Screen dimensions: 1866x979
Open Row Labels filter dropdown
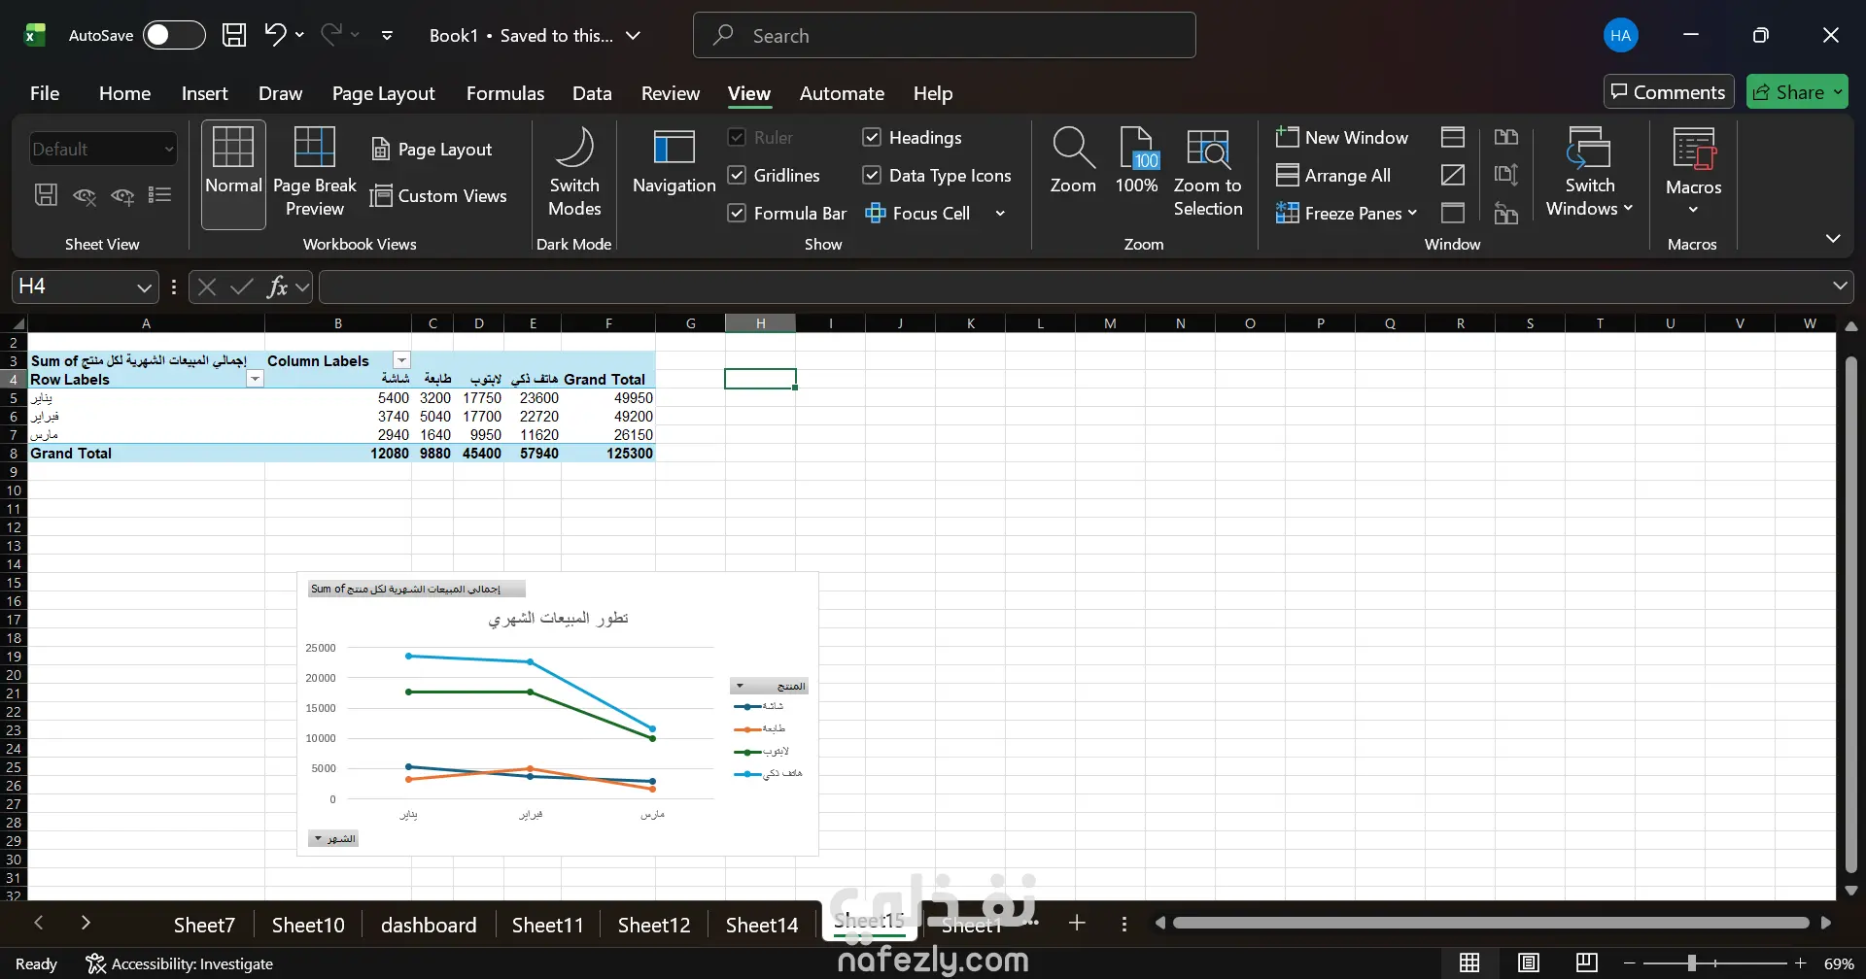click(x=255, y=379)
